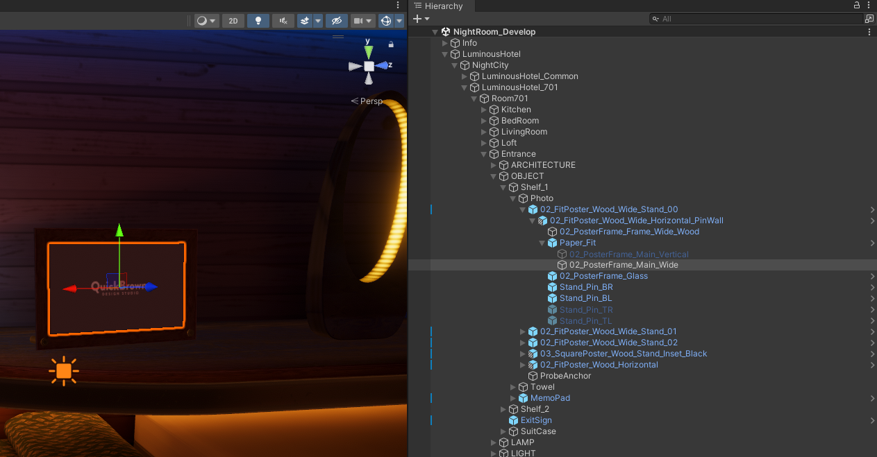Image resolution: width=877 pixels, height=457 pixels.
Task: Click prefab icon of 02_FitPoster_Wood_Wide_Stand_02
Action: coord(533,343)
